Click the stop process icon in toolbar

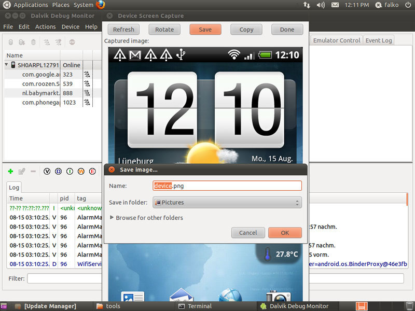click(x=72, y=42)
